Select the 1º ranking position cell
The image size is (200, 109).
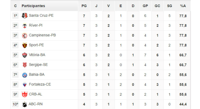point(15,16)
